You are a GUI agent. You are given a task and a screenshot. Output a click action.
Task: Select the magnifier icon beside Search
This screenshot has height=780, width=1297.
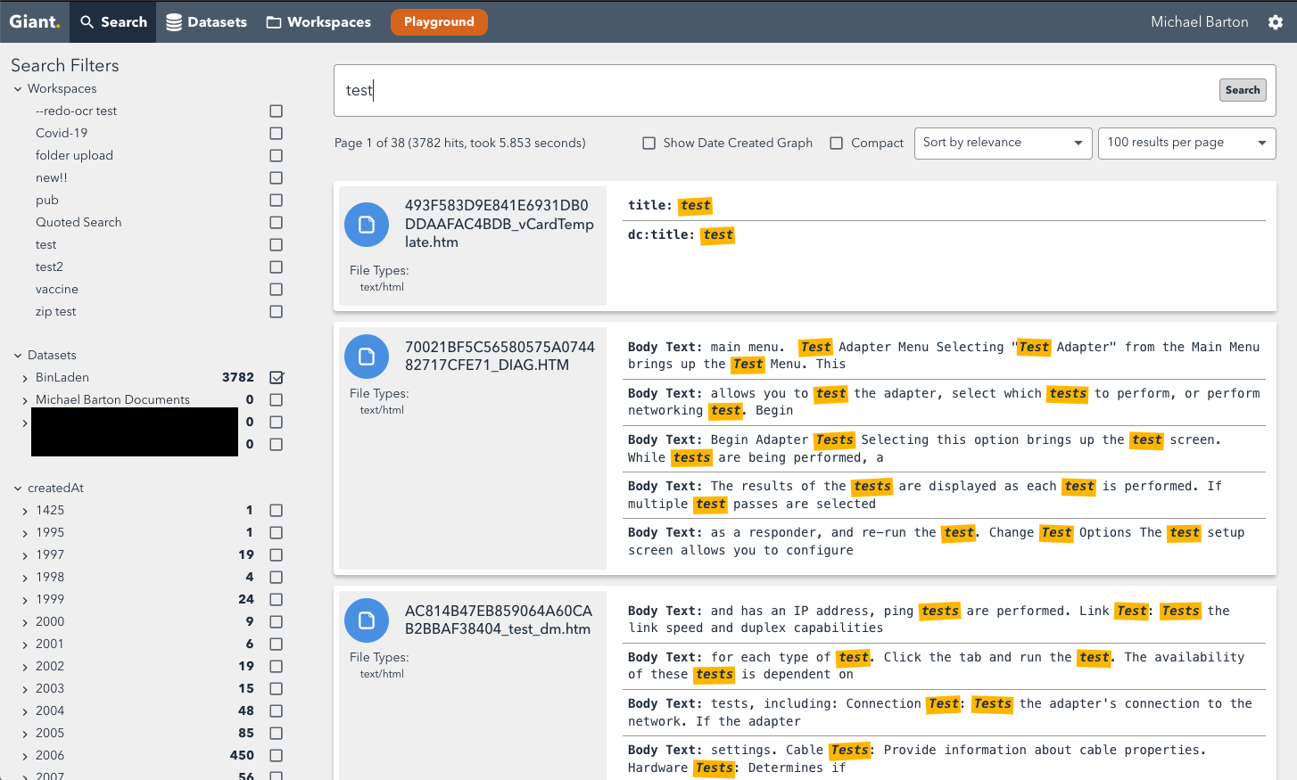point(84,21)
